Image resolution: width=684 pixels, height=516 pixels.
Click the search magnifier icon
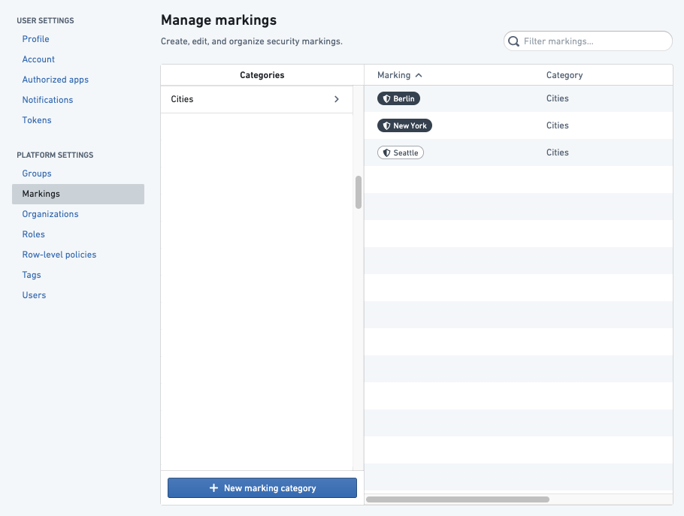pos(514,41)
